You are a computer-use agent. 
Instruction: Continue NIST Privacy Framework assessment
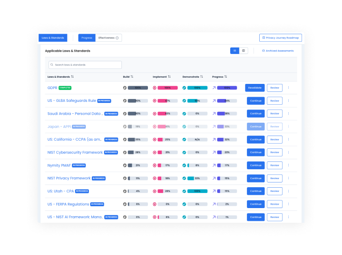[x=255, y=178]
